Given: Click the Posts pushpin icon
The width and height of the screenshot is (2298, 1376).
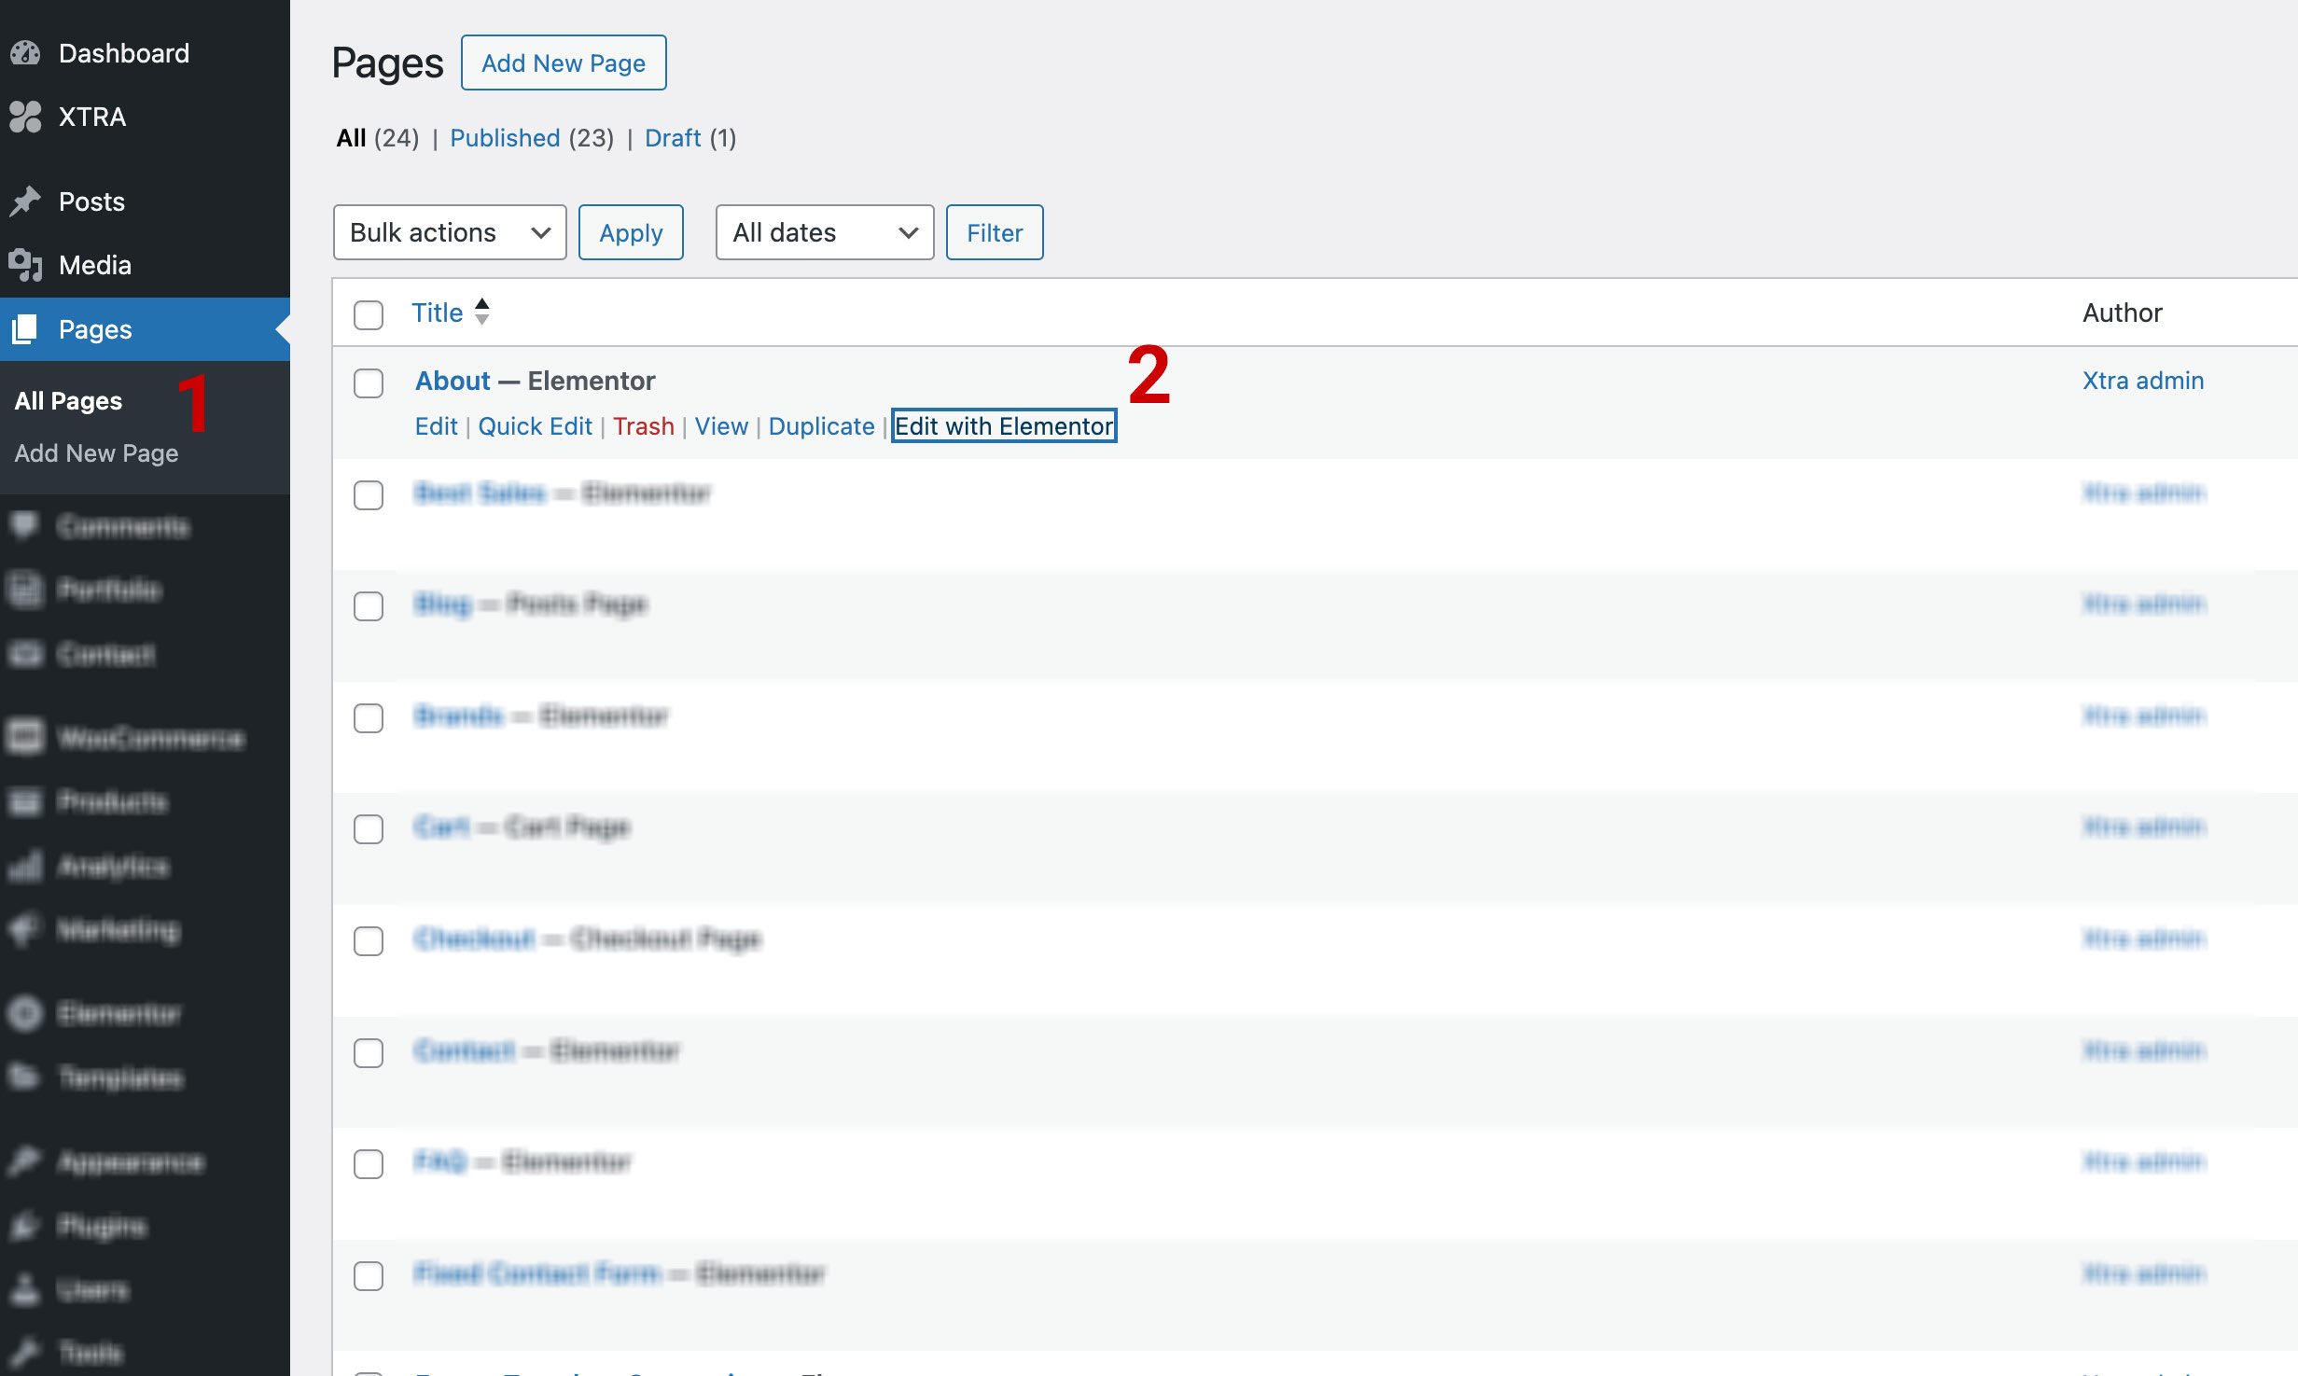Looking at the screenshot, I should [25, 202].
